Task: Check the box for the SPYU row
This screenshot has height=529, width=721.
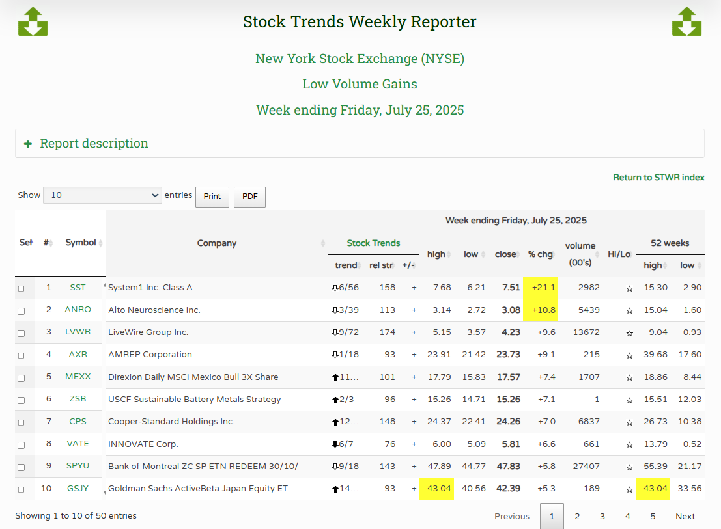Action: coord(21,467)
